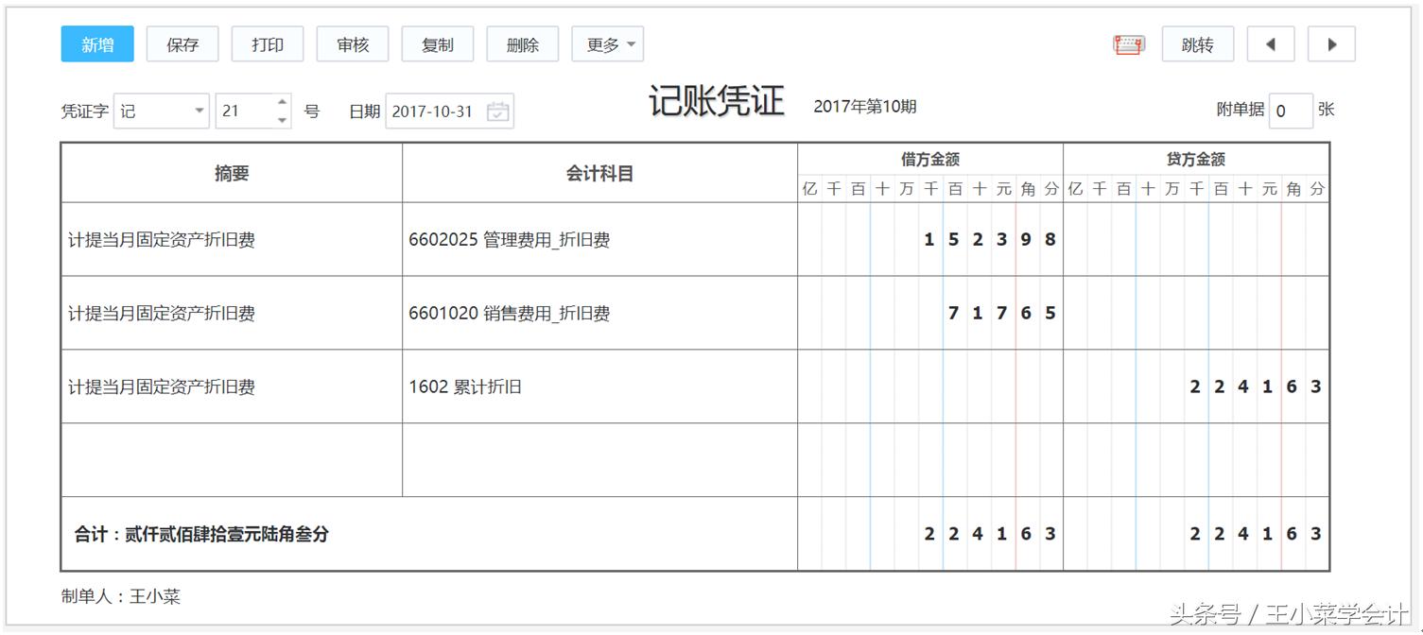
Task: Click the 记账凭证 title
Action: [x=717, y=101]
